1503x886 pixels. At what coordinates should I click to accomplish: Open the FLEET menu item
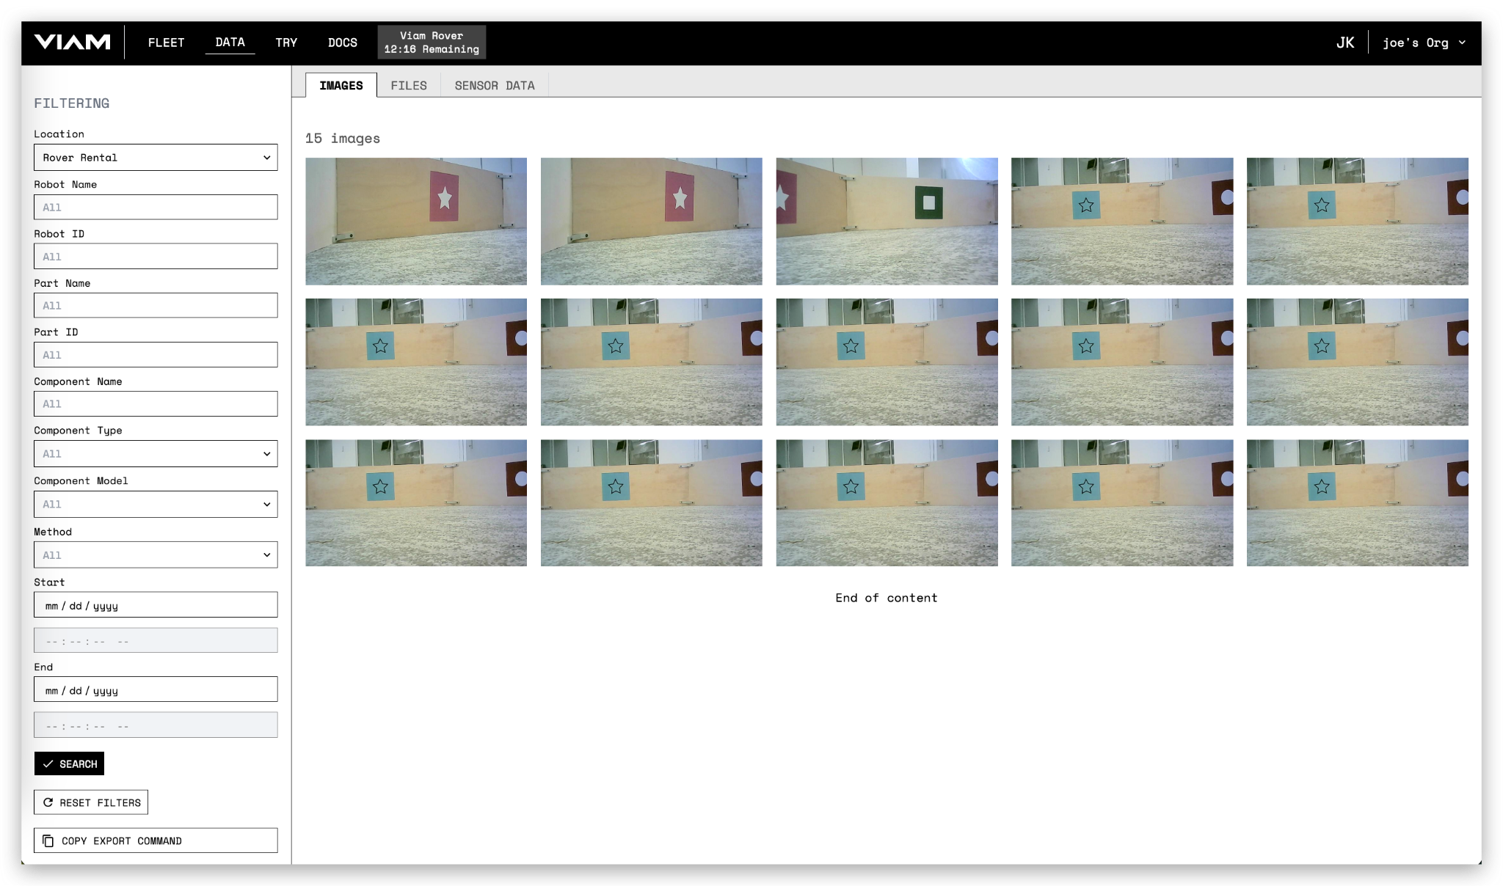point(166,42)
